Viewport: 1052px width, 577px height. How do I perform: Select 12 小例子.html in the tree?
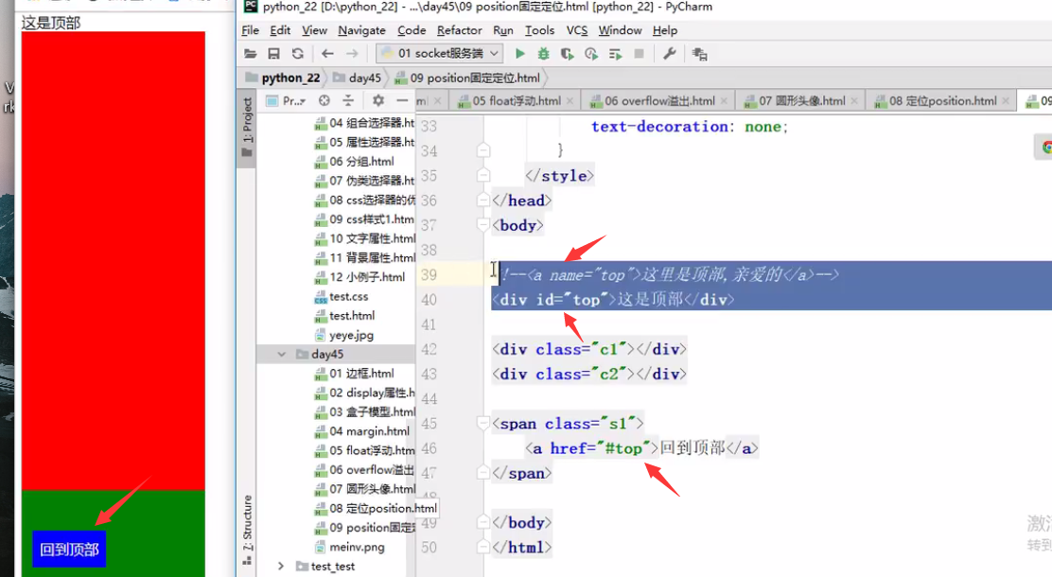point(360,277)
